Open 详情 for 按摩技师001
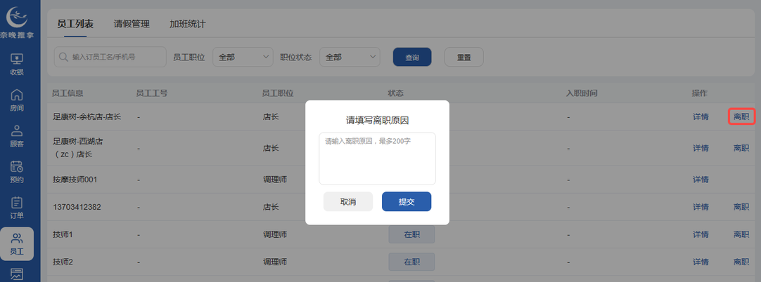The image size is (761, 282). 701,180
